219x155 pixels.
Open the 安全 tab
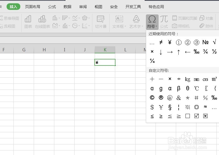(x=114, y=7)
